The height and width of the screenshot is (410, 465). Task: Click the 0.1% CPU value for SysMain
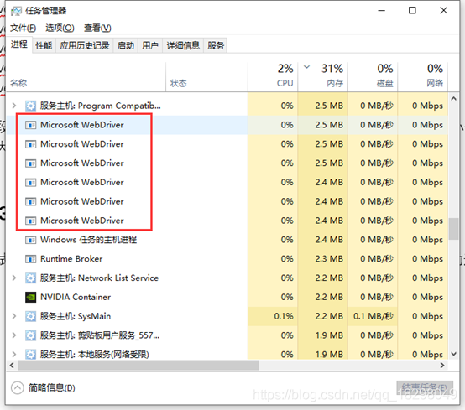point(284,316)
